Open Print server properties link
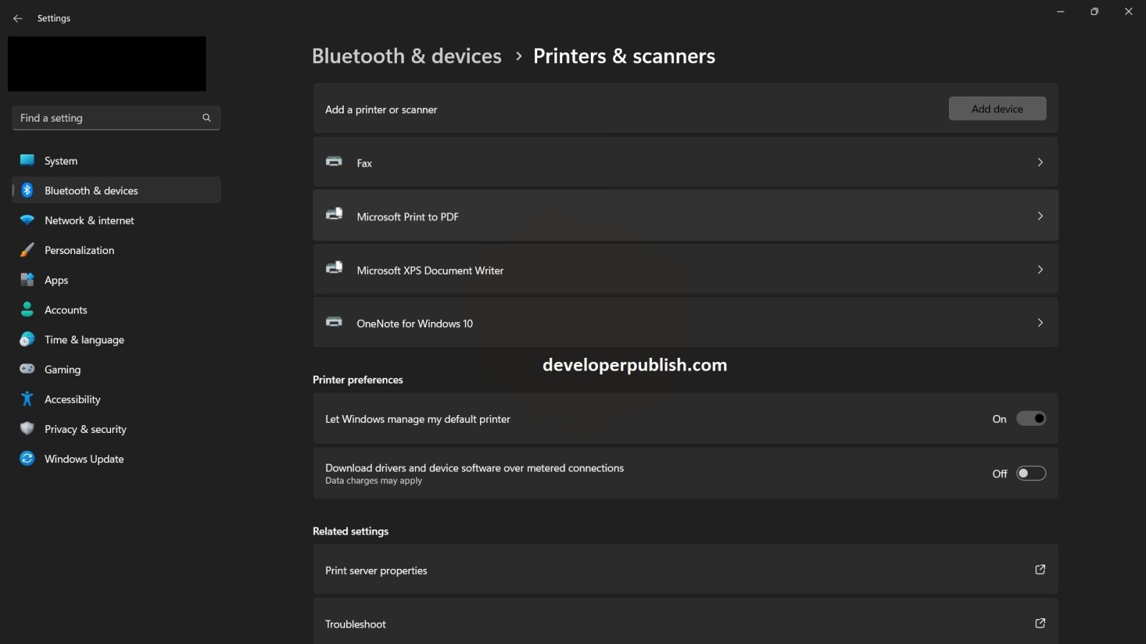Viewport: 1146px width, 644px height. pos(684,570)
